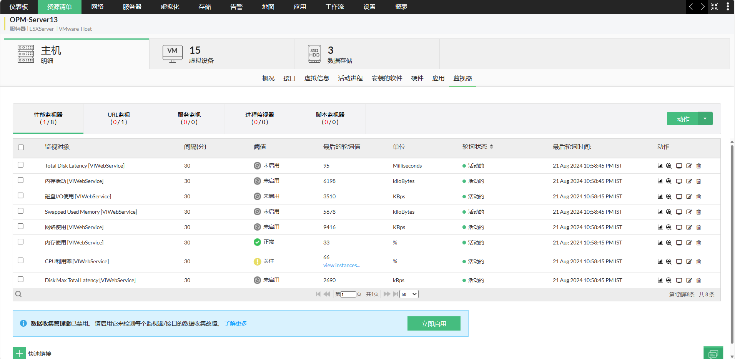Open the view instances link
Image resolution: width=735 pixels, height=359 pixels.
coord(341,266)
